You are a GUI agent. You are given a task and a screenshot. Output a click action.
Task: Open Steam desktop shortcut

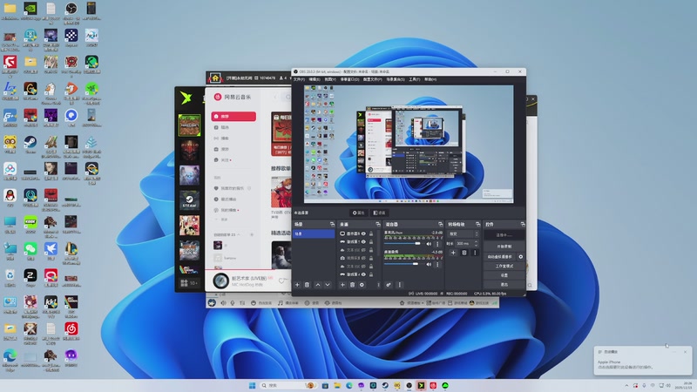tap(30, 143)
